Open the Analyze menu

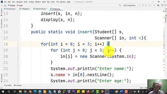point(31,2)
